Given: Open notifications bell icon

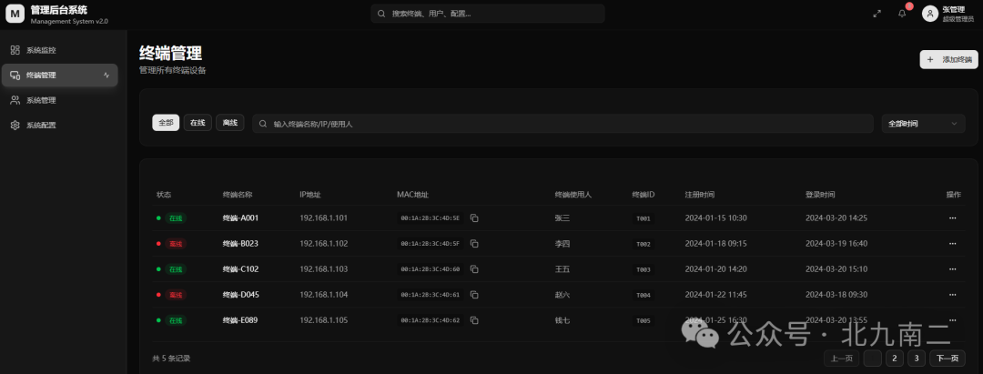Looking at the screenshot, I should [902, 14].
